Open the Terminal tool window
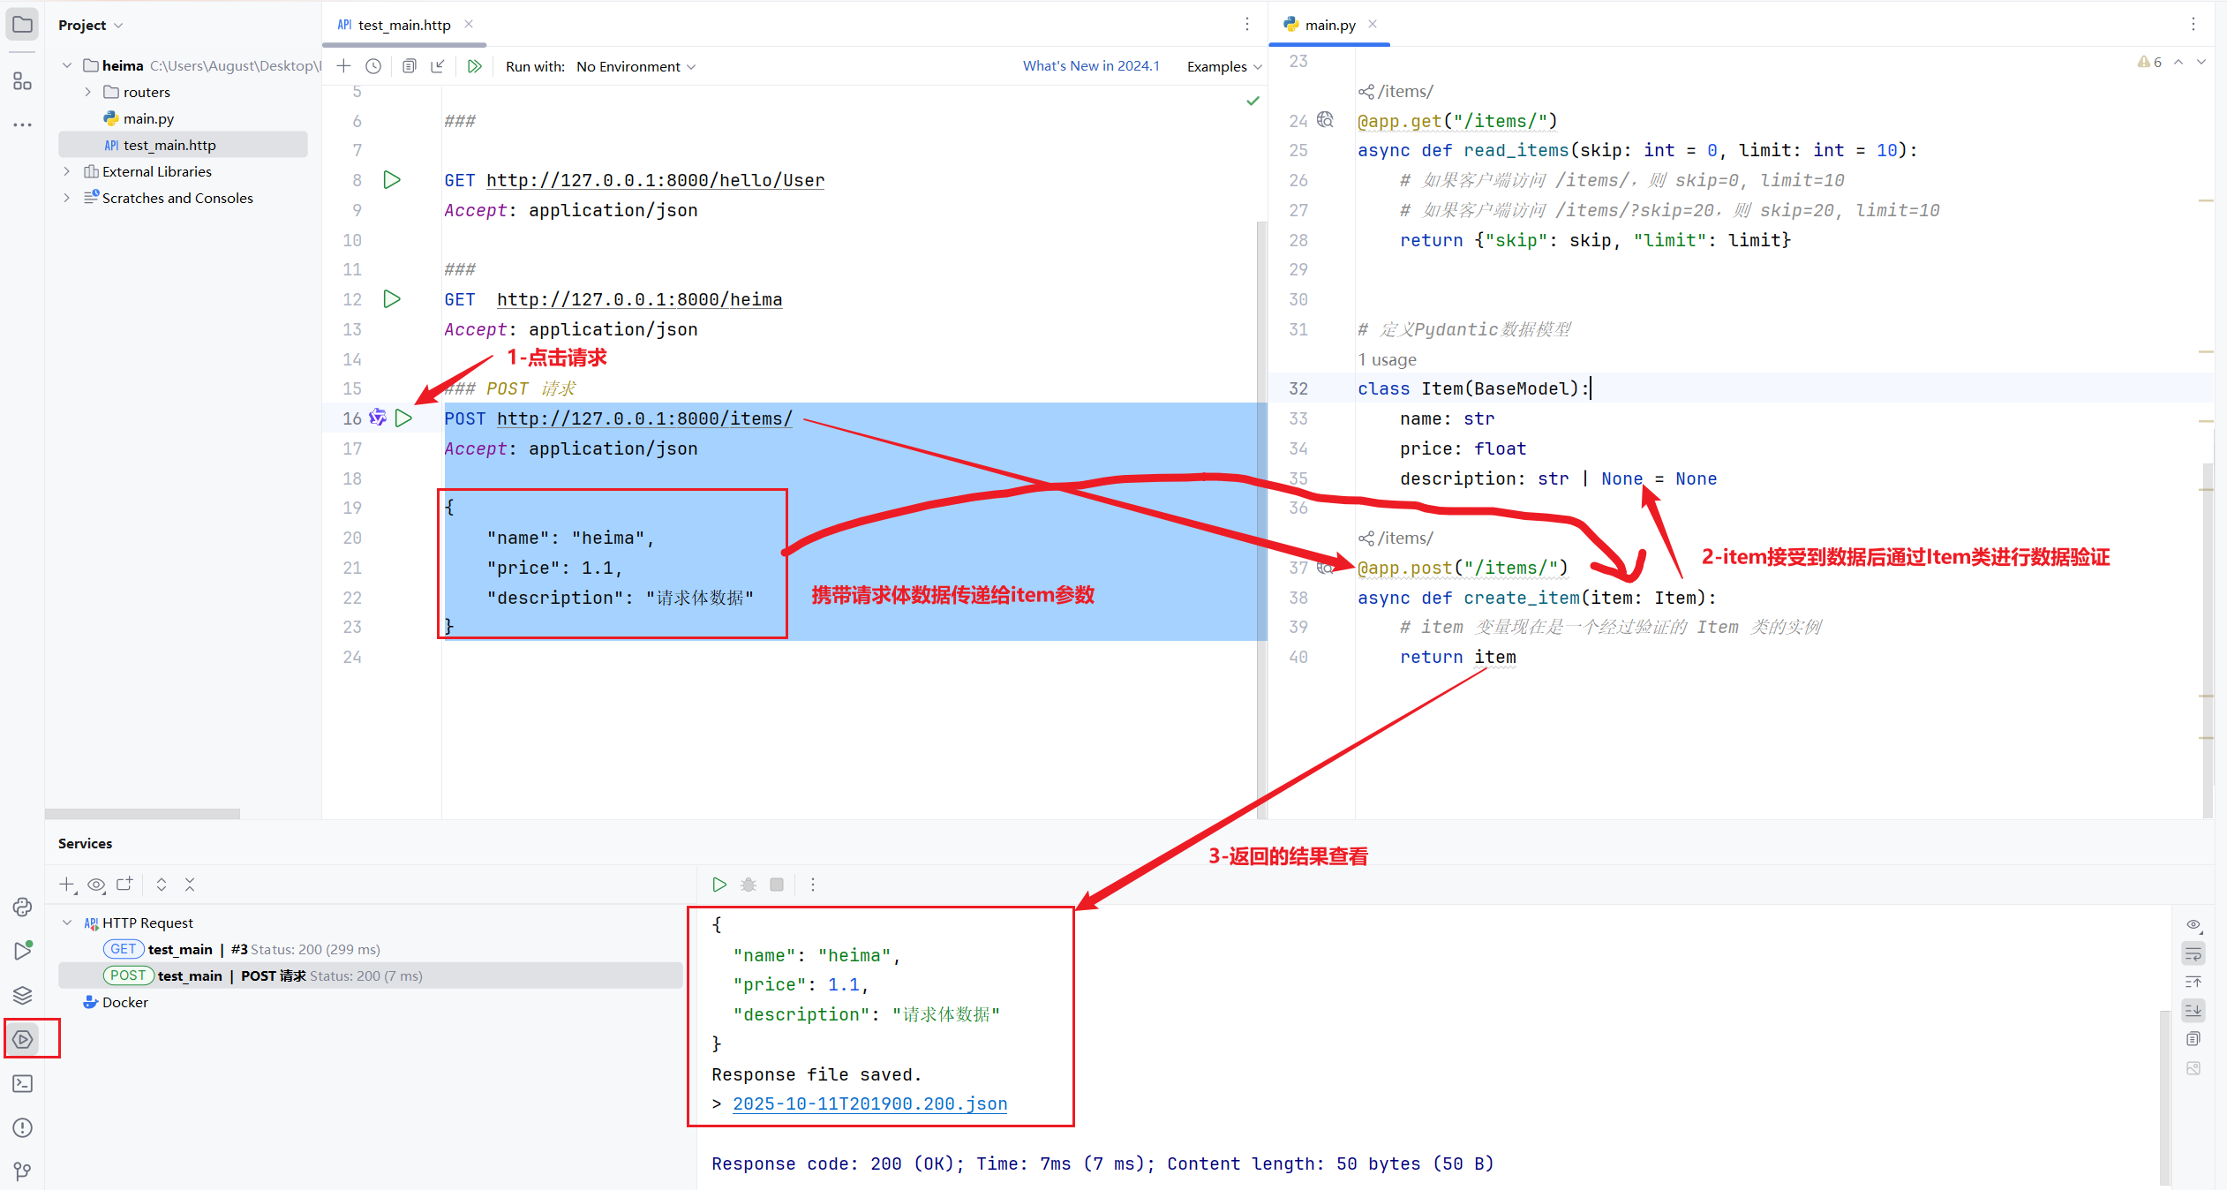The height and width of the screenshot is (1190, 2227). point(23,1083)
